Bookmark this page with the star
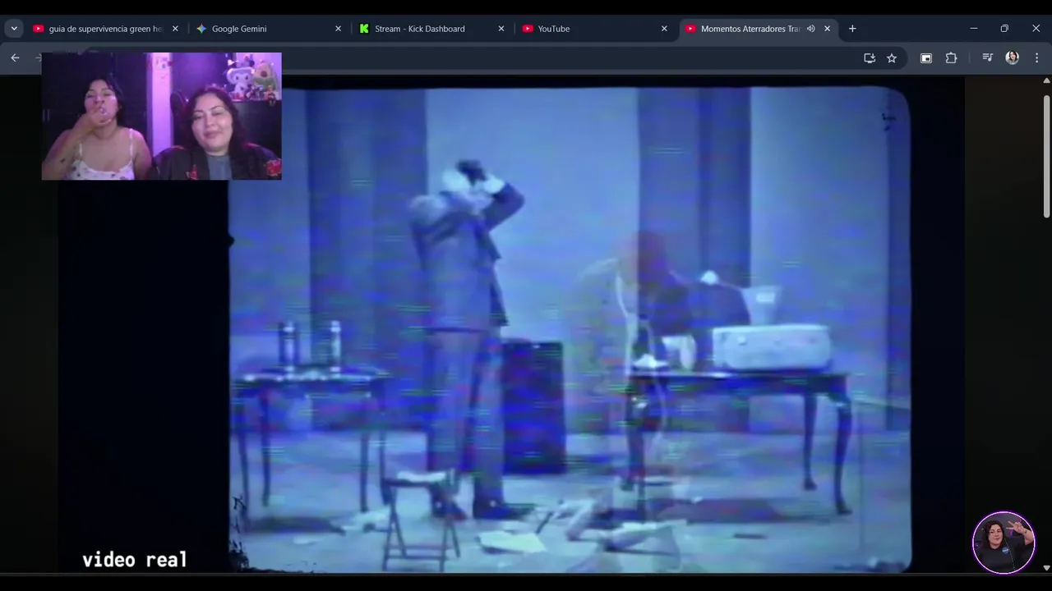 click(x=892, y=58)
